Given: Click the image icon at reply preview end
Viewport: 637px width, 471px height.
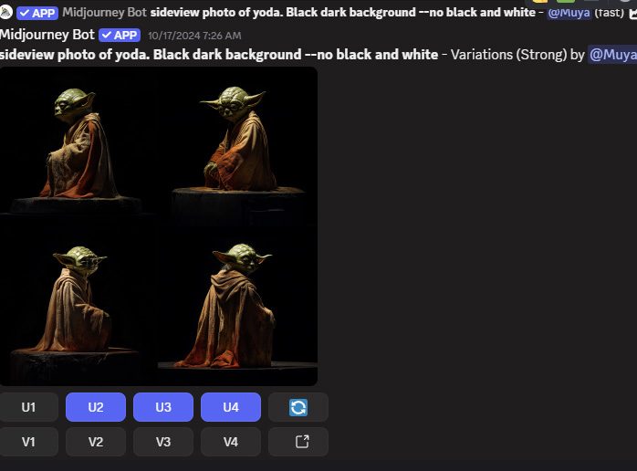Looking at the screenshot, I should point(633,14).
